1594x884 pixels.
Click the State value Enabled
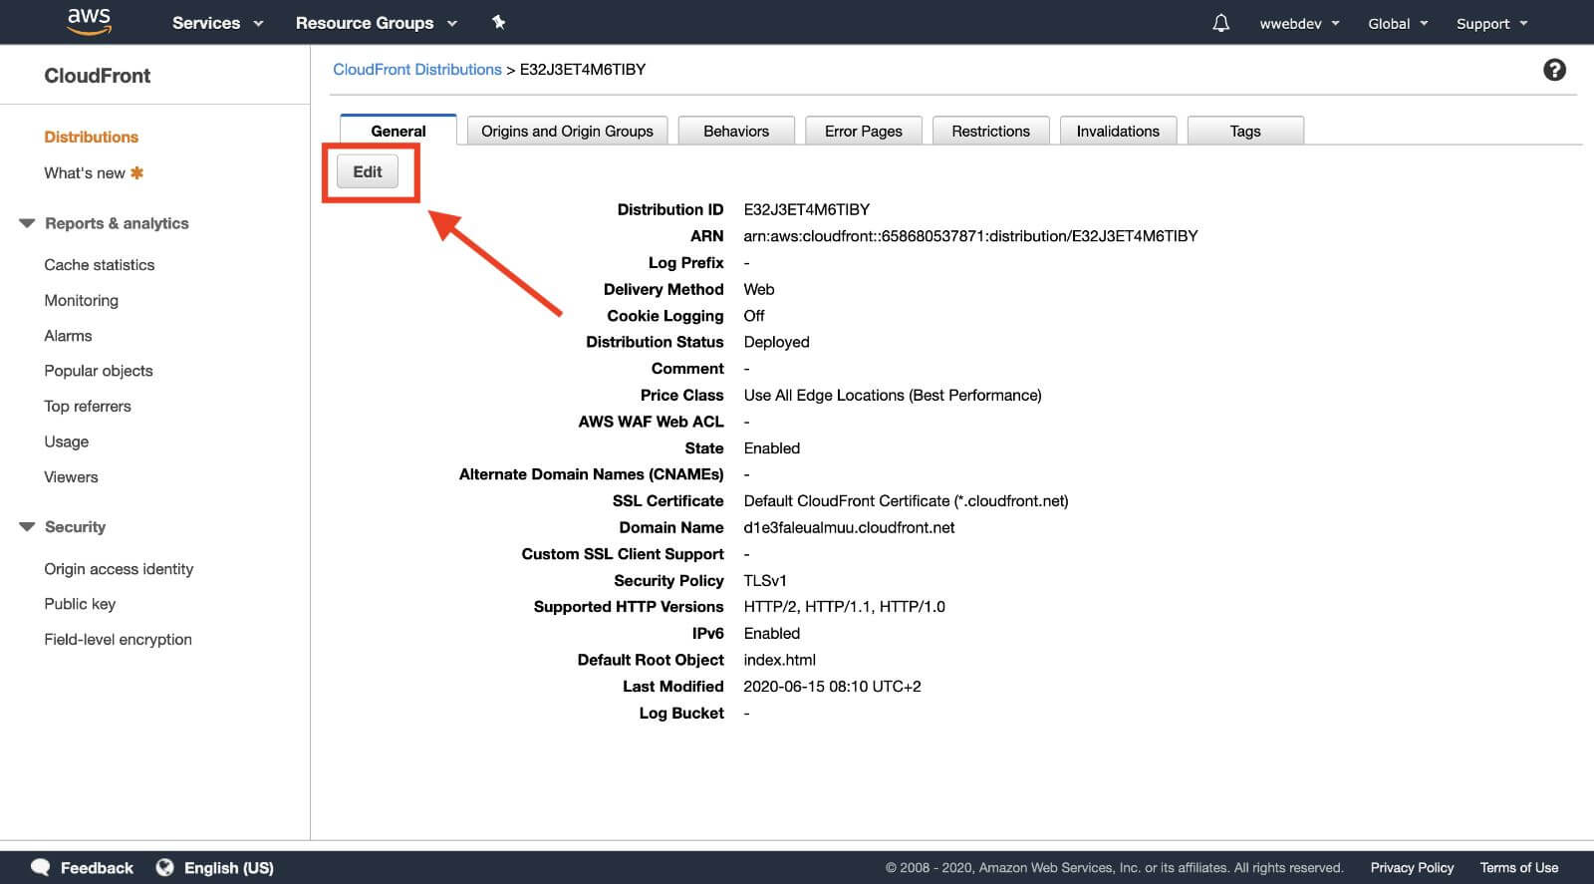coord(771,447)
